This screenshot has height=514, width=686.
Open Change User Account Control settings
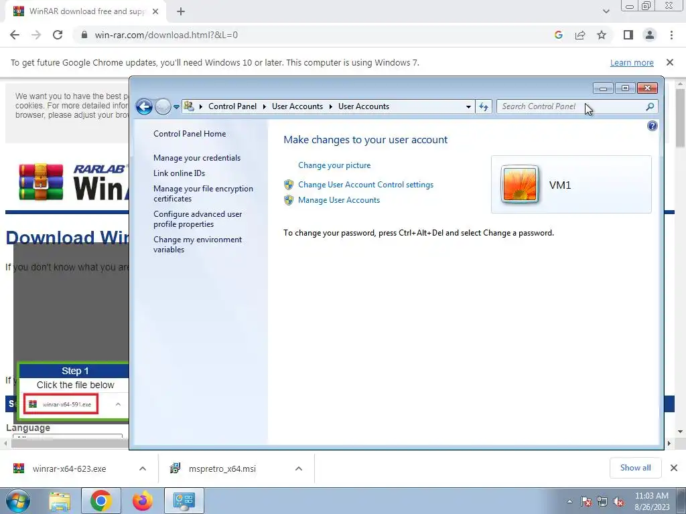coord(366,185)
